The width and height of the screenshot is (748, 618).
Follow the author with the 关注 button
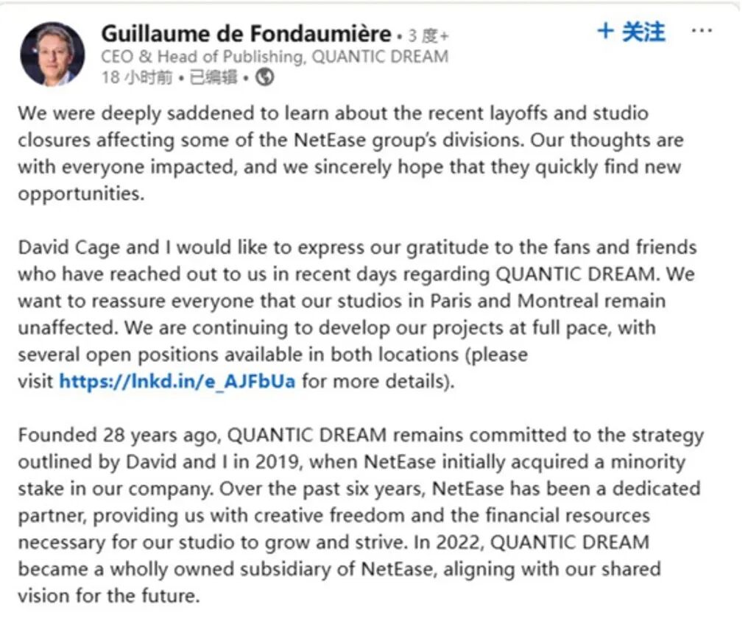click(x=632, y=32)
